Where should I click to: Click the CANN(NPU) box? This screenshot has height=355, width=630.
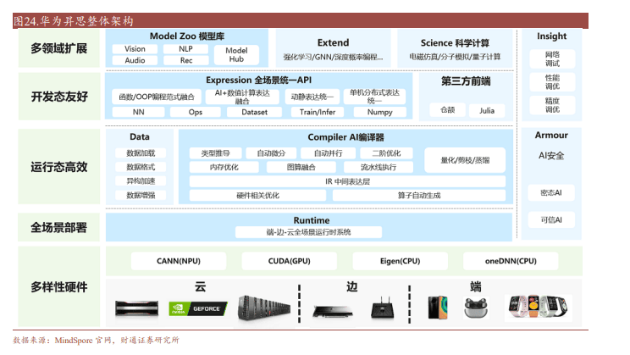tap(179, 261)
